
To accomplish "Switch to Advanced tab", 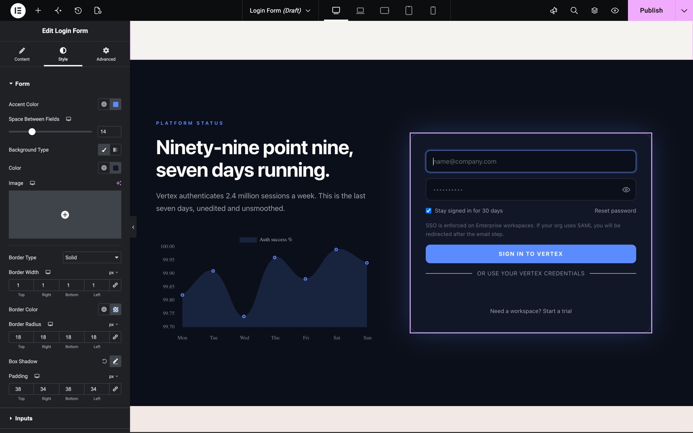I will (x=106, y=54).
